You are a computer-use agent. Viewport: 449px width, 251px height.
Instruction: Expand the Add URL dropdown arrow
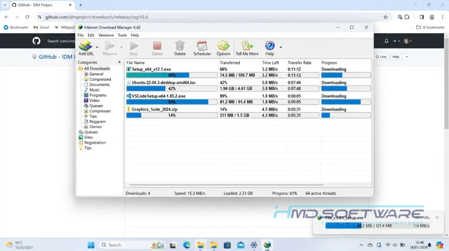tap(97, 47)
